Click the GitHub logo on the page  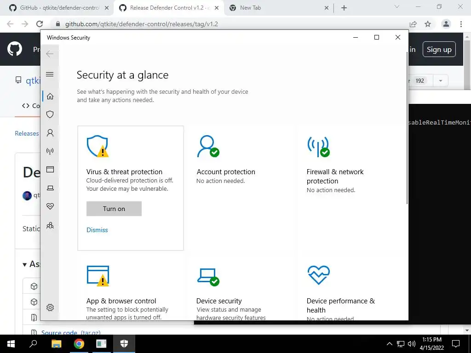point(15,49)
